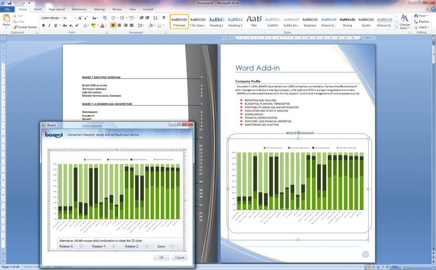Click the Text Effects icon

tap(85, 25)
